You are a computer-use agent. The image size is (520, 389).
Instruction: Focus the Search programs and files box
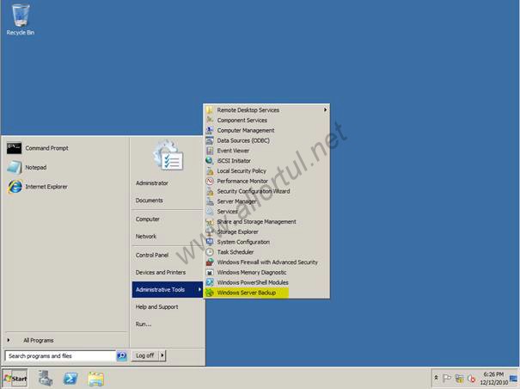(60, 355)
